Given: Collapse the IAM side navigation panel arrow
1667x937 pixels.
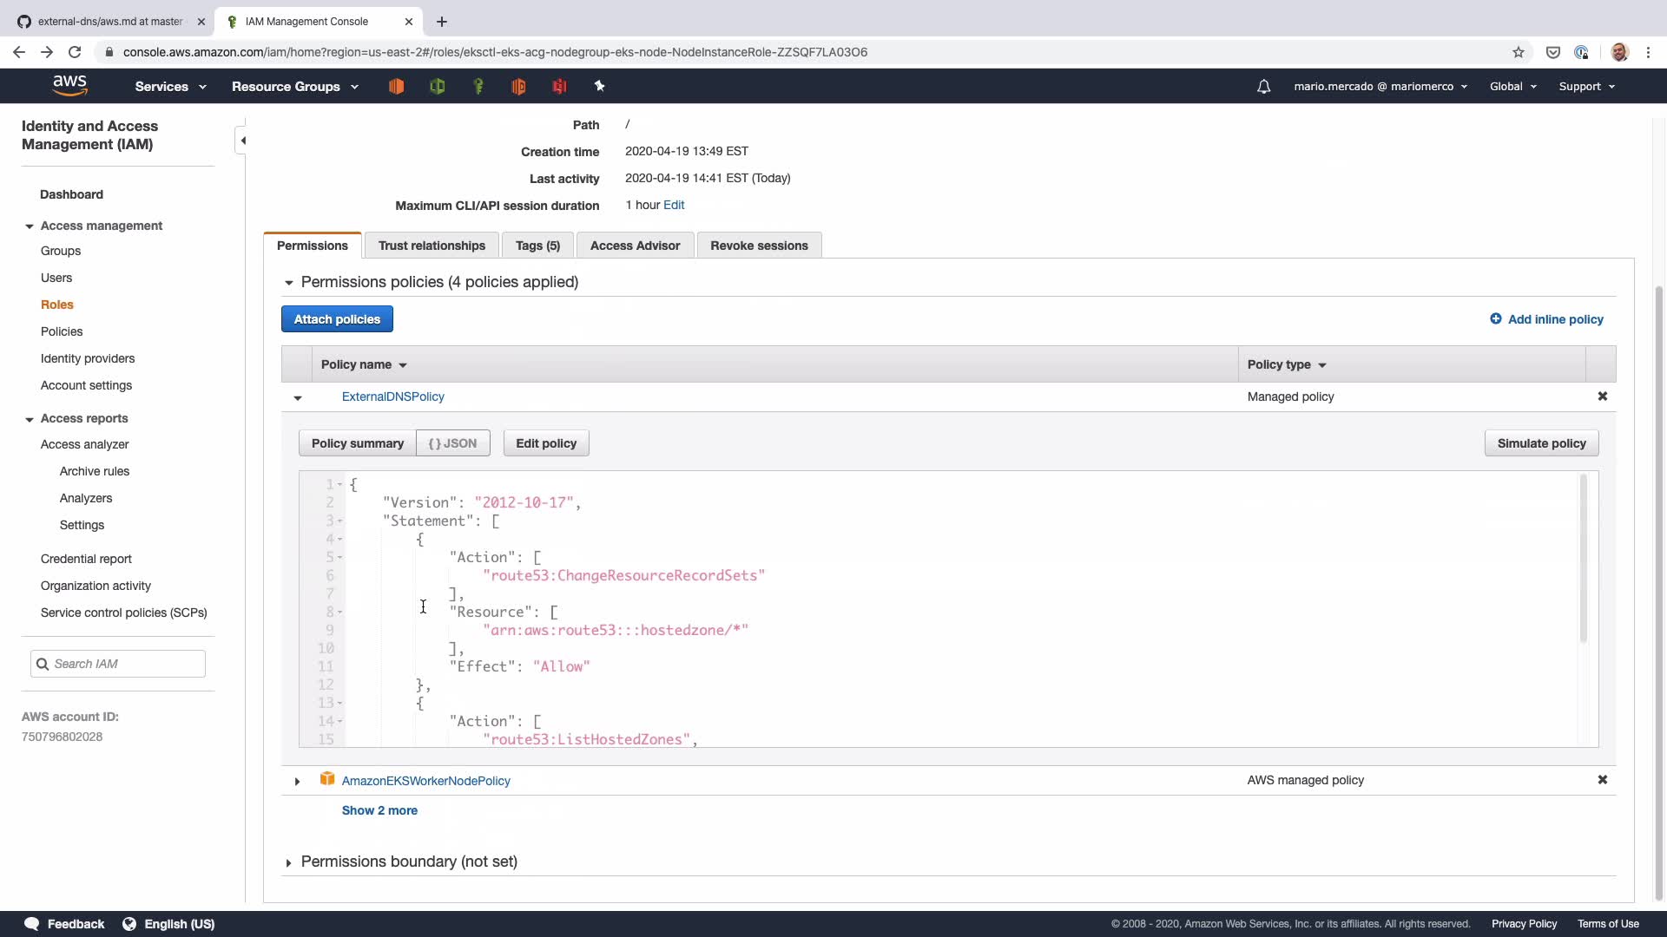Looking at the screenshot, I should pyautogui.click(x=243, y=141).
